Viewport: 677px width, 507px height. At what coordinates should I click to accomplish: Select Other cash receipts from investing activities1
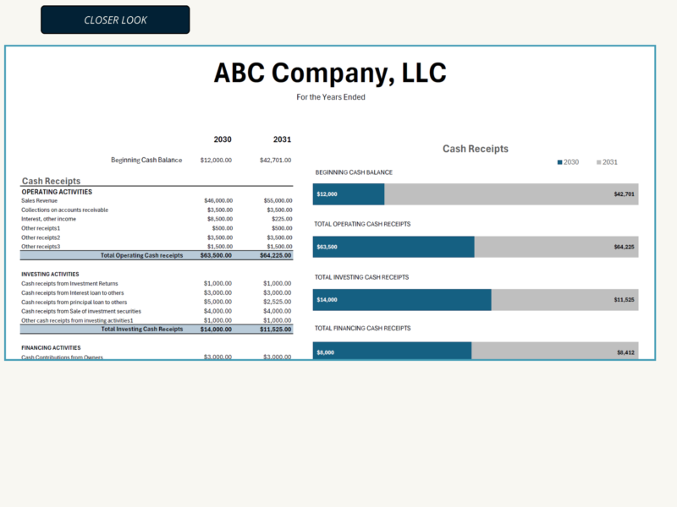77,320
